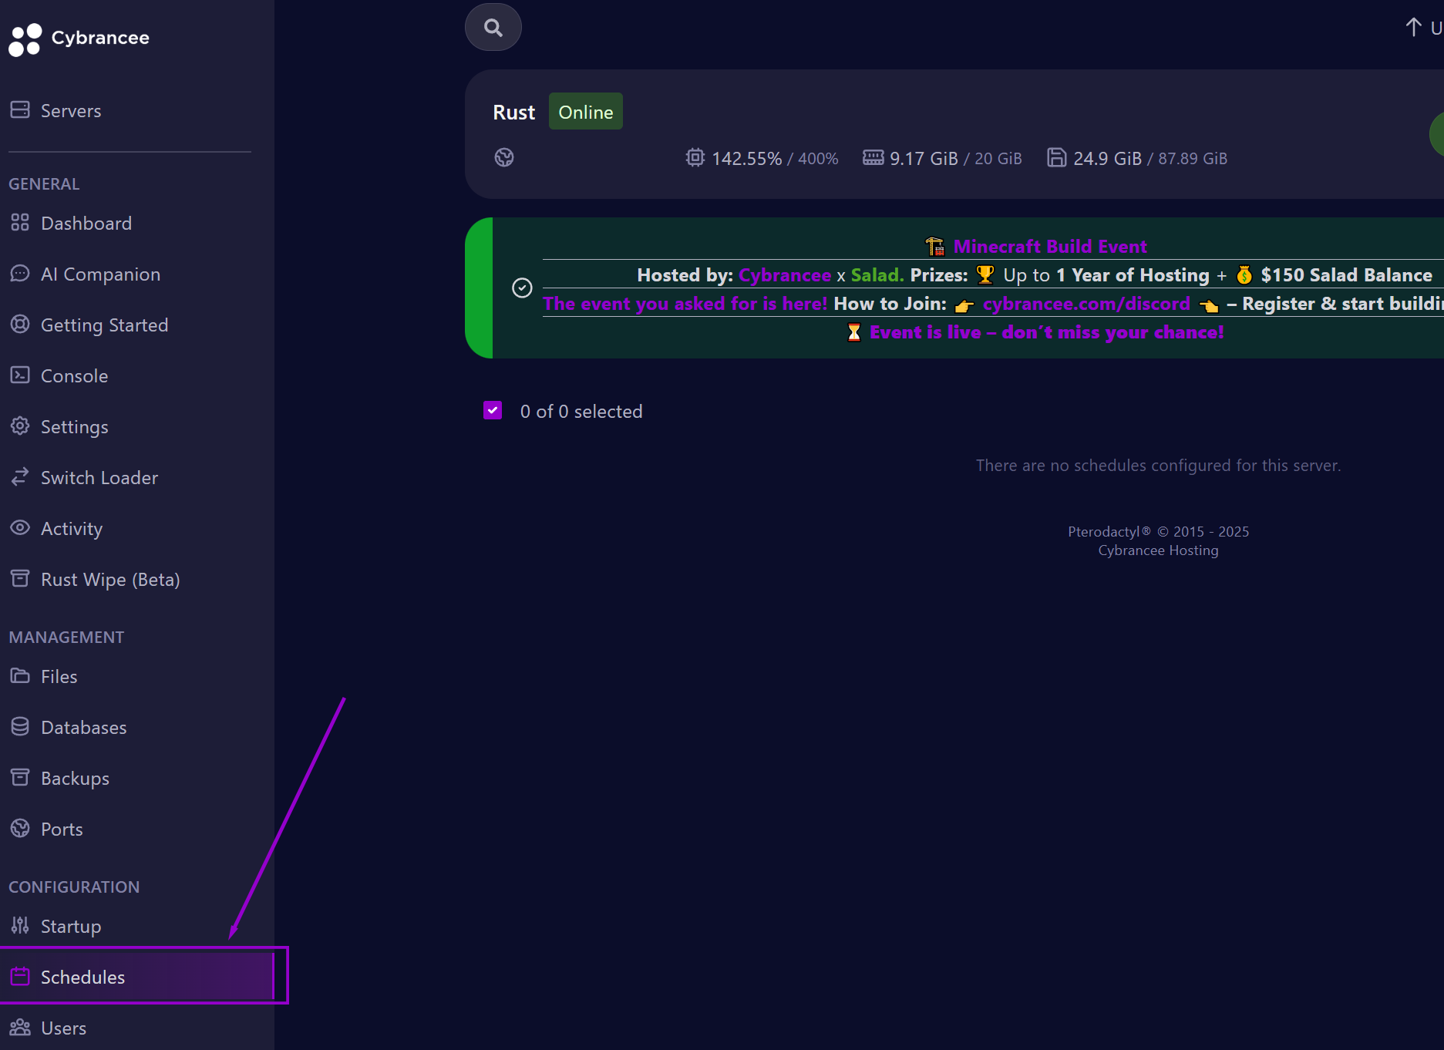
Task: Click the disk storage usage icon
Action: pyautogui.click(x=1056, y=157)
